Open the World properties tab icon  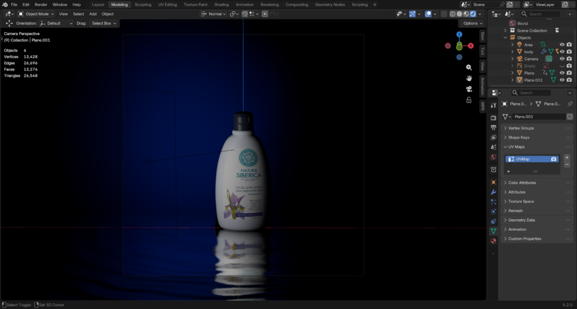(494, 157)
